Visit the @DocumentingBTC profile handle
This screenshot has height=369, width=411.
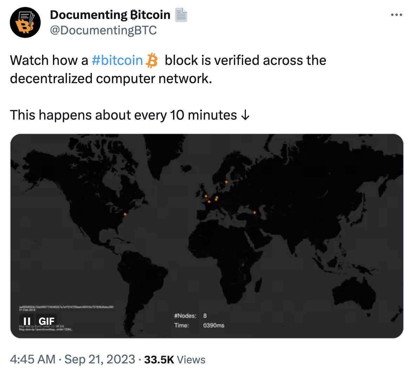point(102,31)
